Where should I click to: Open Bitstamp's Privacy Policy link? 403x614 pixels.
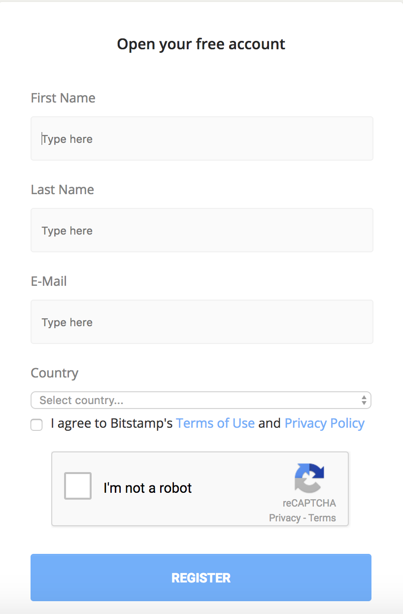[x=325, y=423]
